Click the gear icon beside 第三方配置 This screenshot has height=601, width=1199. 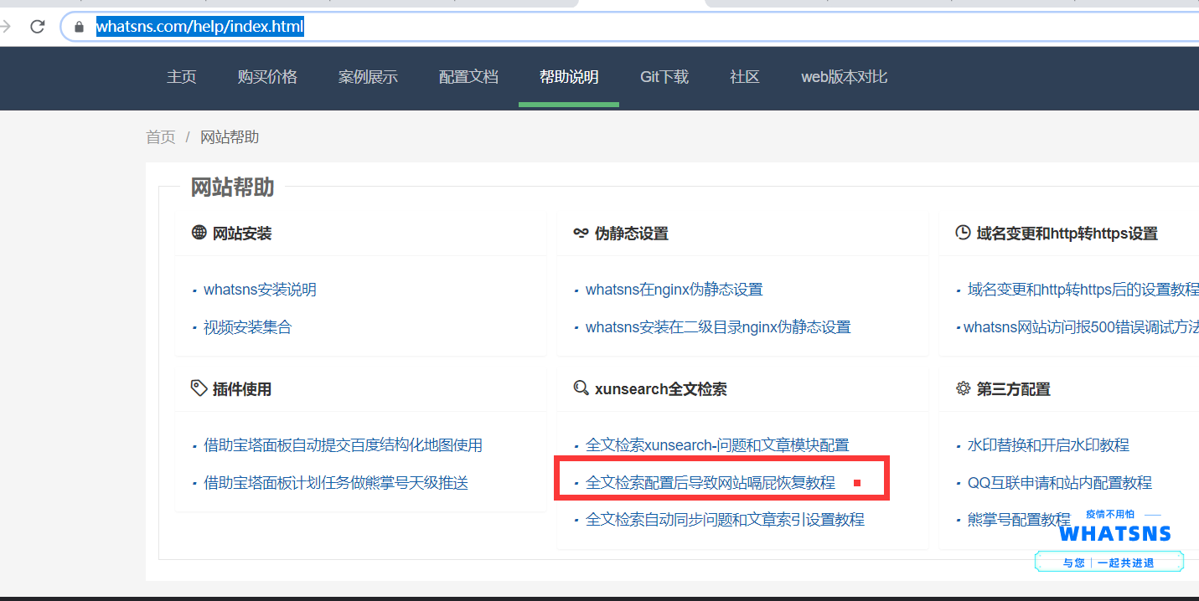[x=963, y=388]
